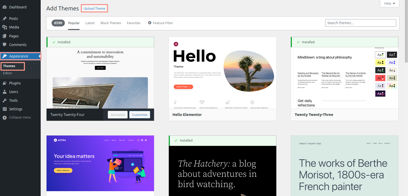Viewport: 408px width, 196px height.
Task: Expand the Help dropdown
Action: tap(389, 3)
